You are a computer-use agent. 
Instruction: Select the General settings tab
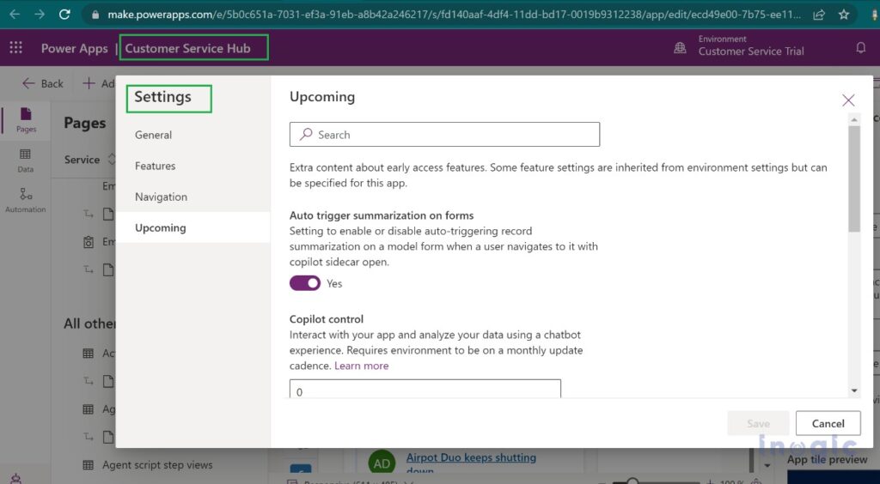(x=193, y=135)
